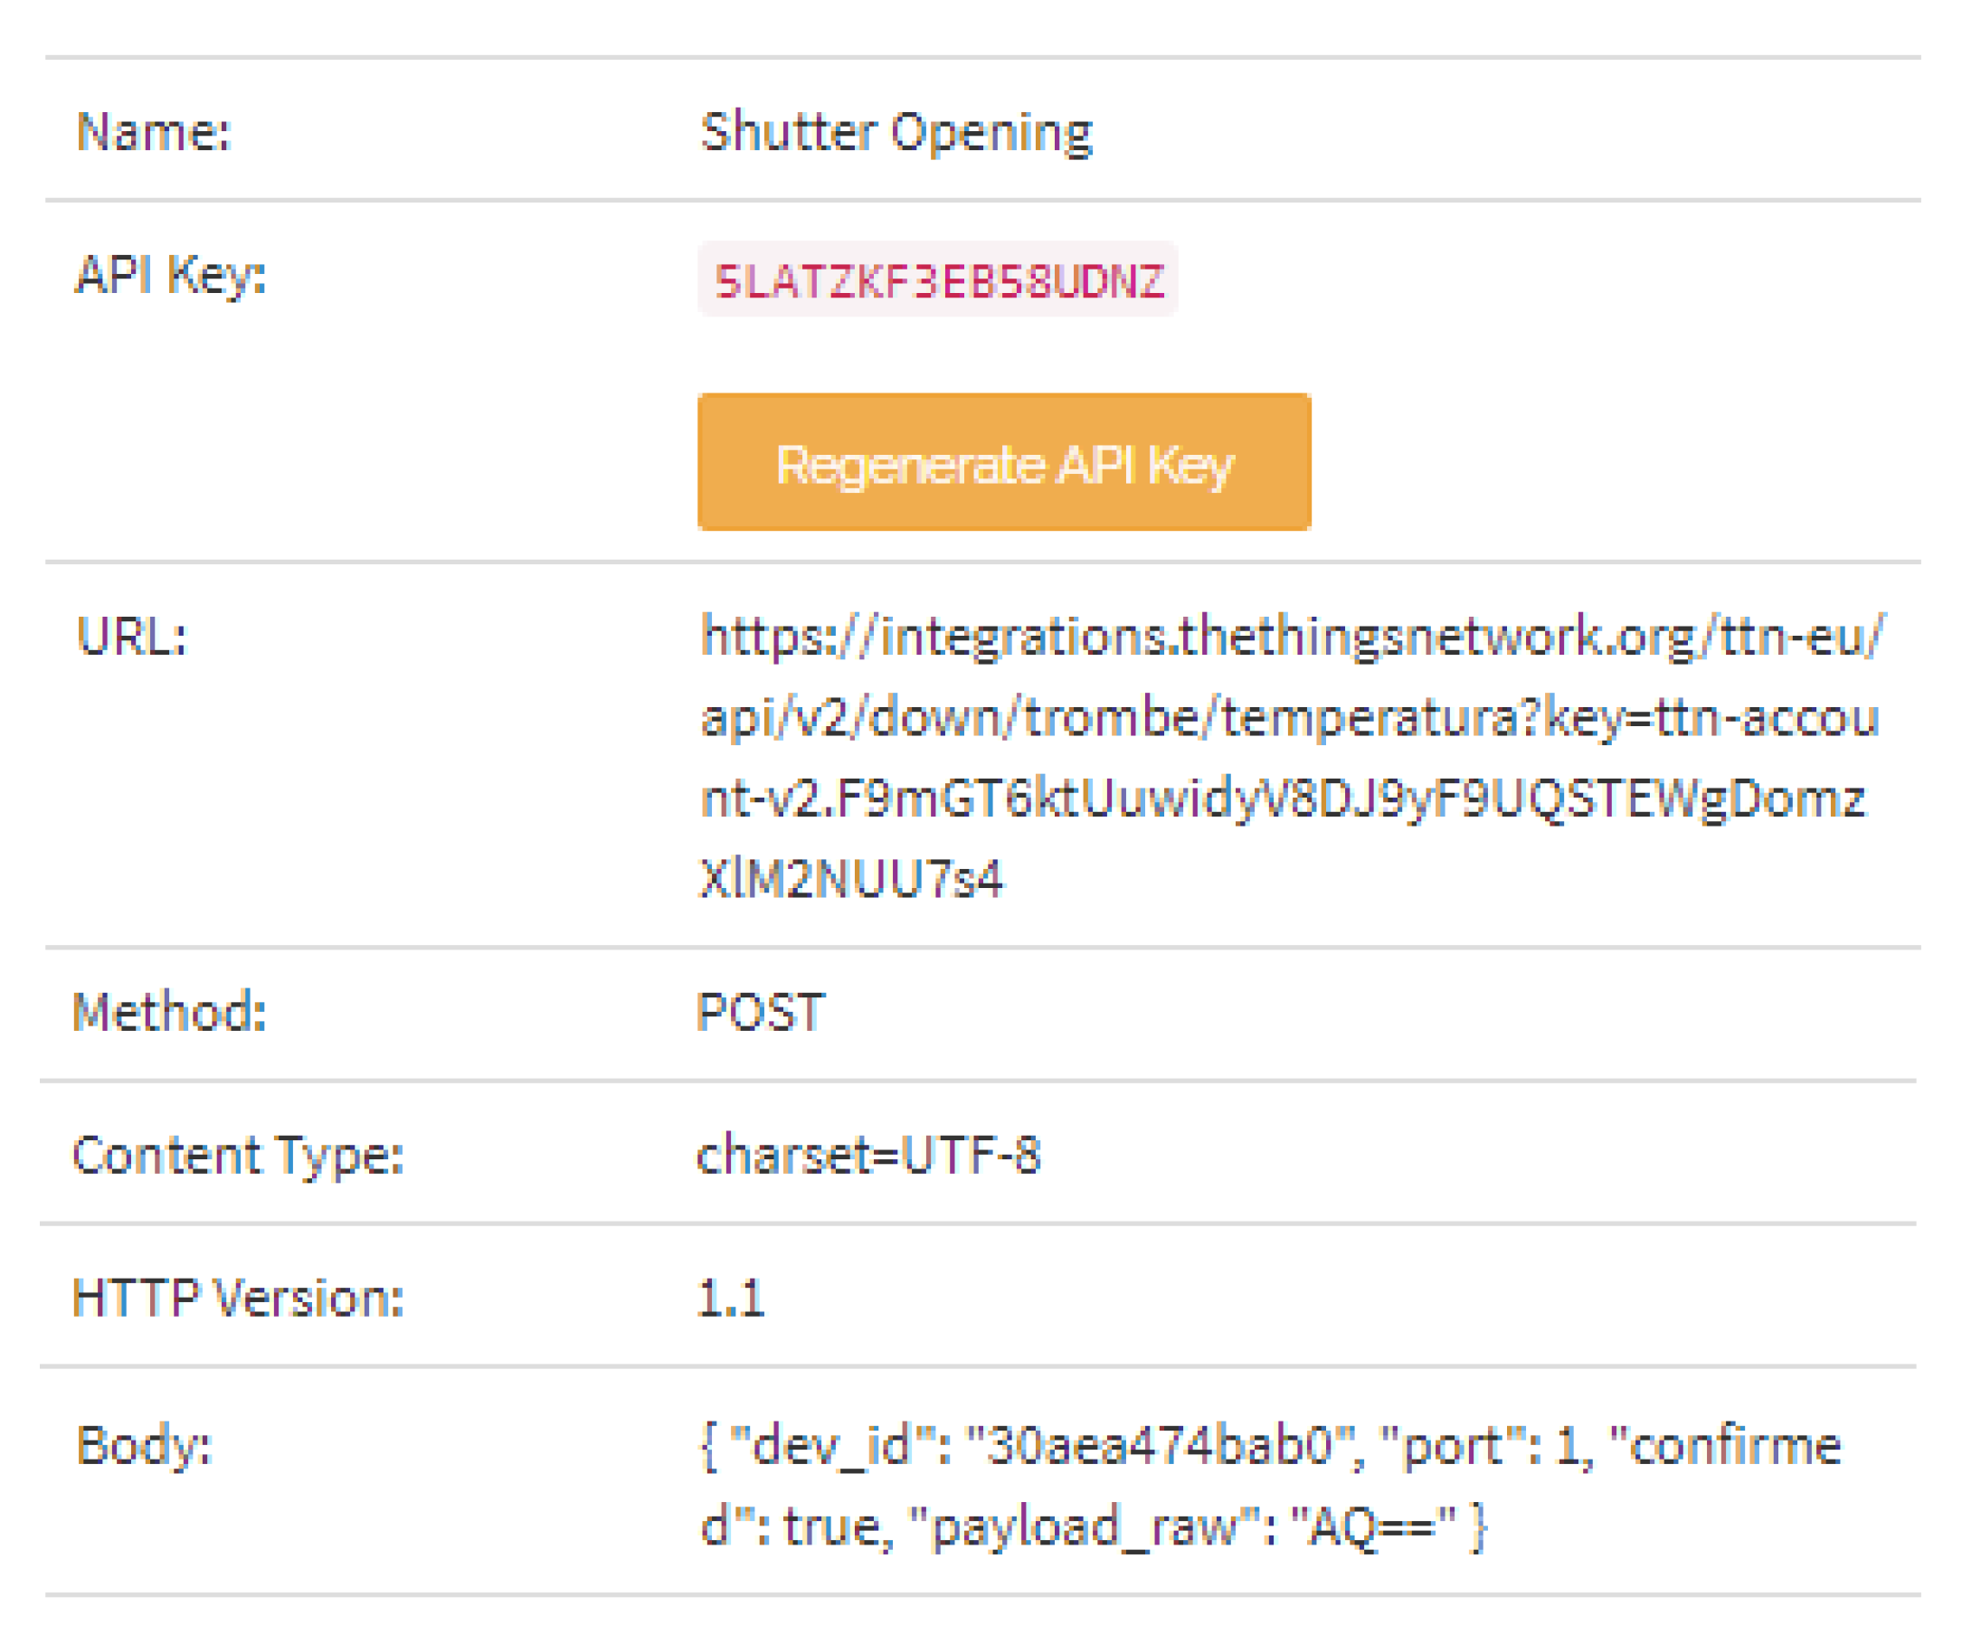Click the Body: row label
Image resolution: width=1981 pixels, height=1644 pixels.
(145, 1445)
